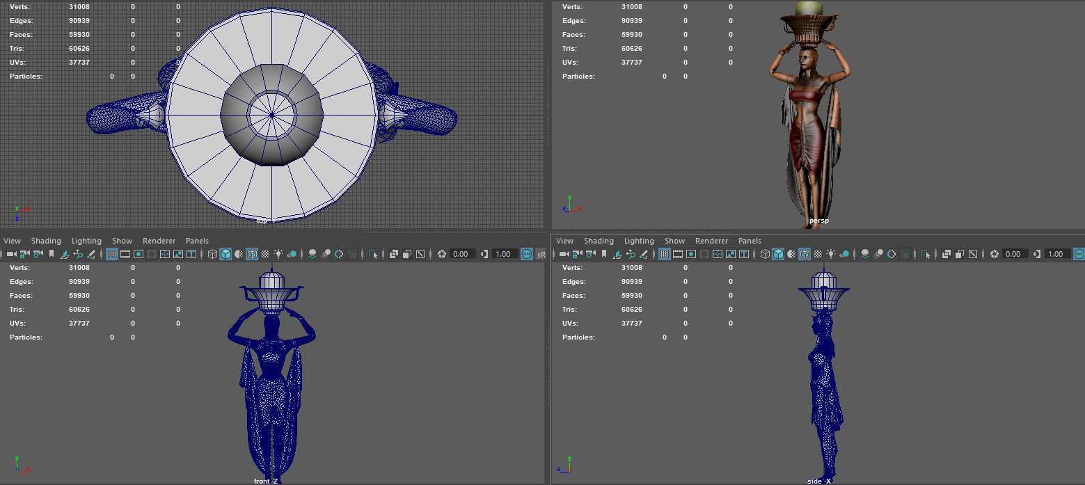Enable Textured display in front panel
Viewport: 1085px width, 485px height.
pos(265,254)
